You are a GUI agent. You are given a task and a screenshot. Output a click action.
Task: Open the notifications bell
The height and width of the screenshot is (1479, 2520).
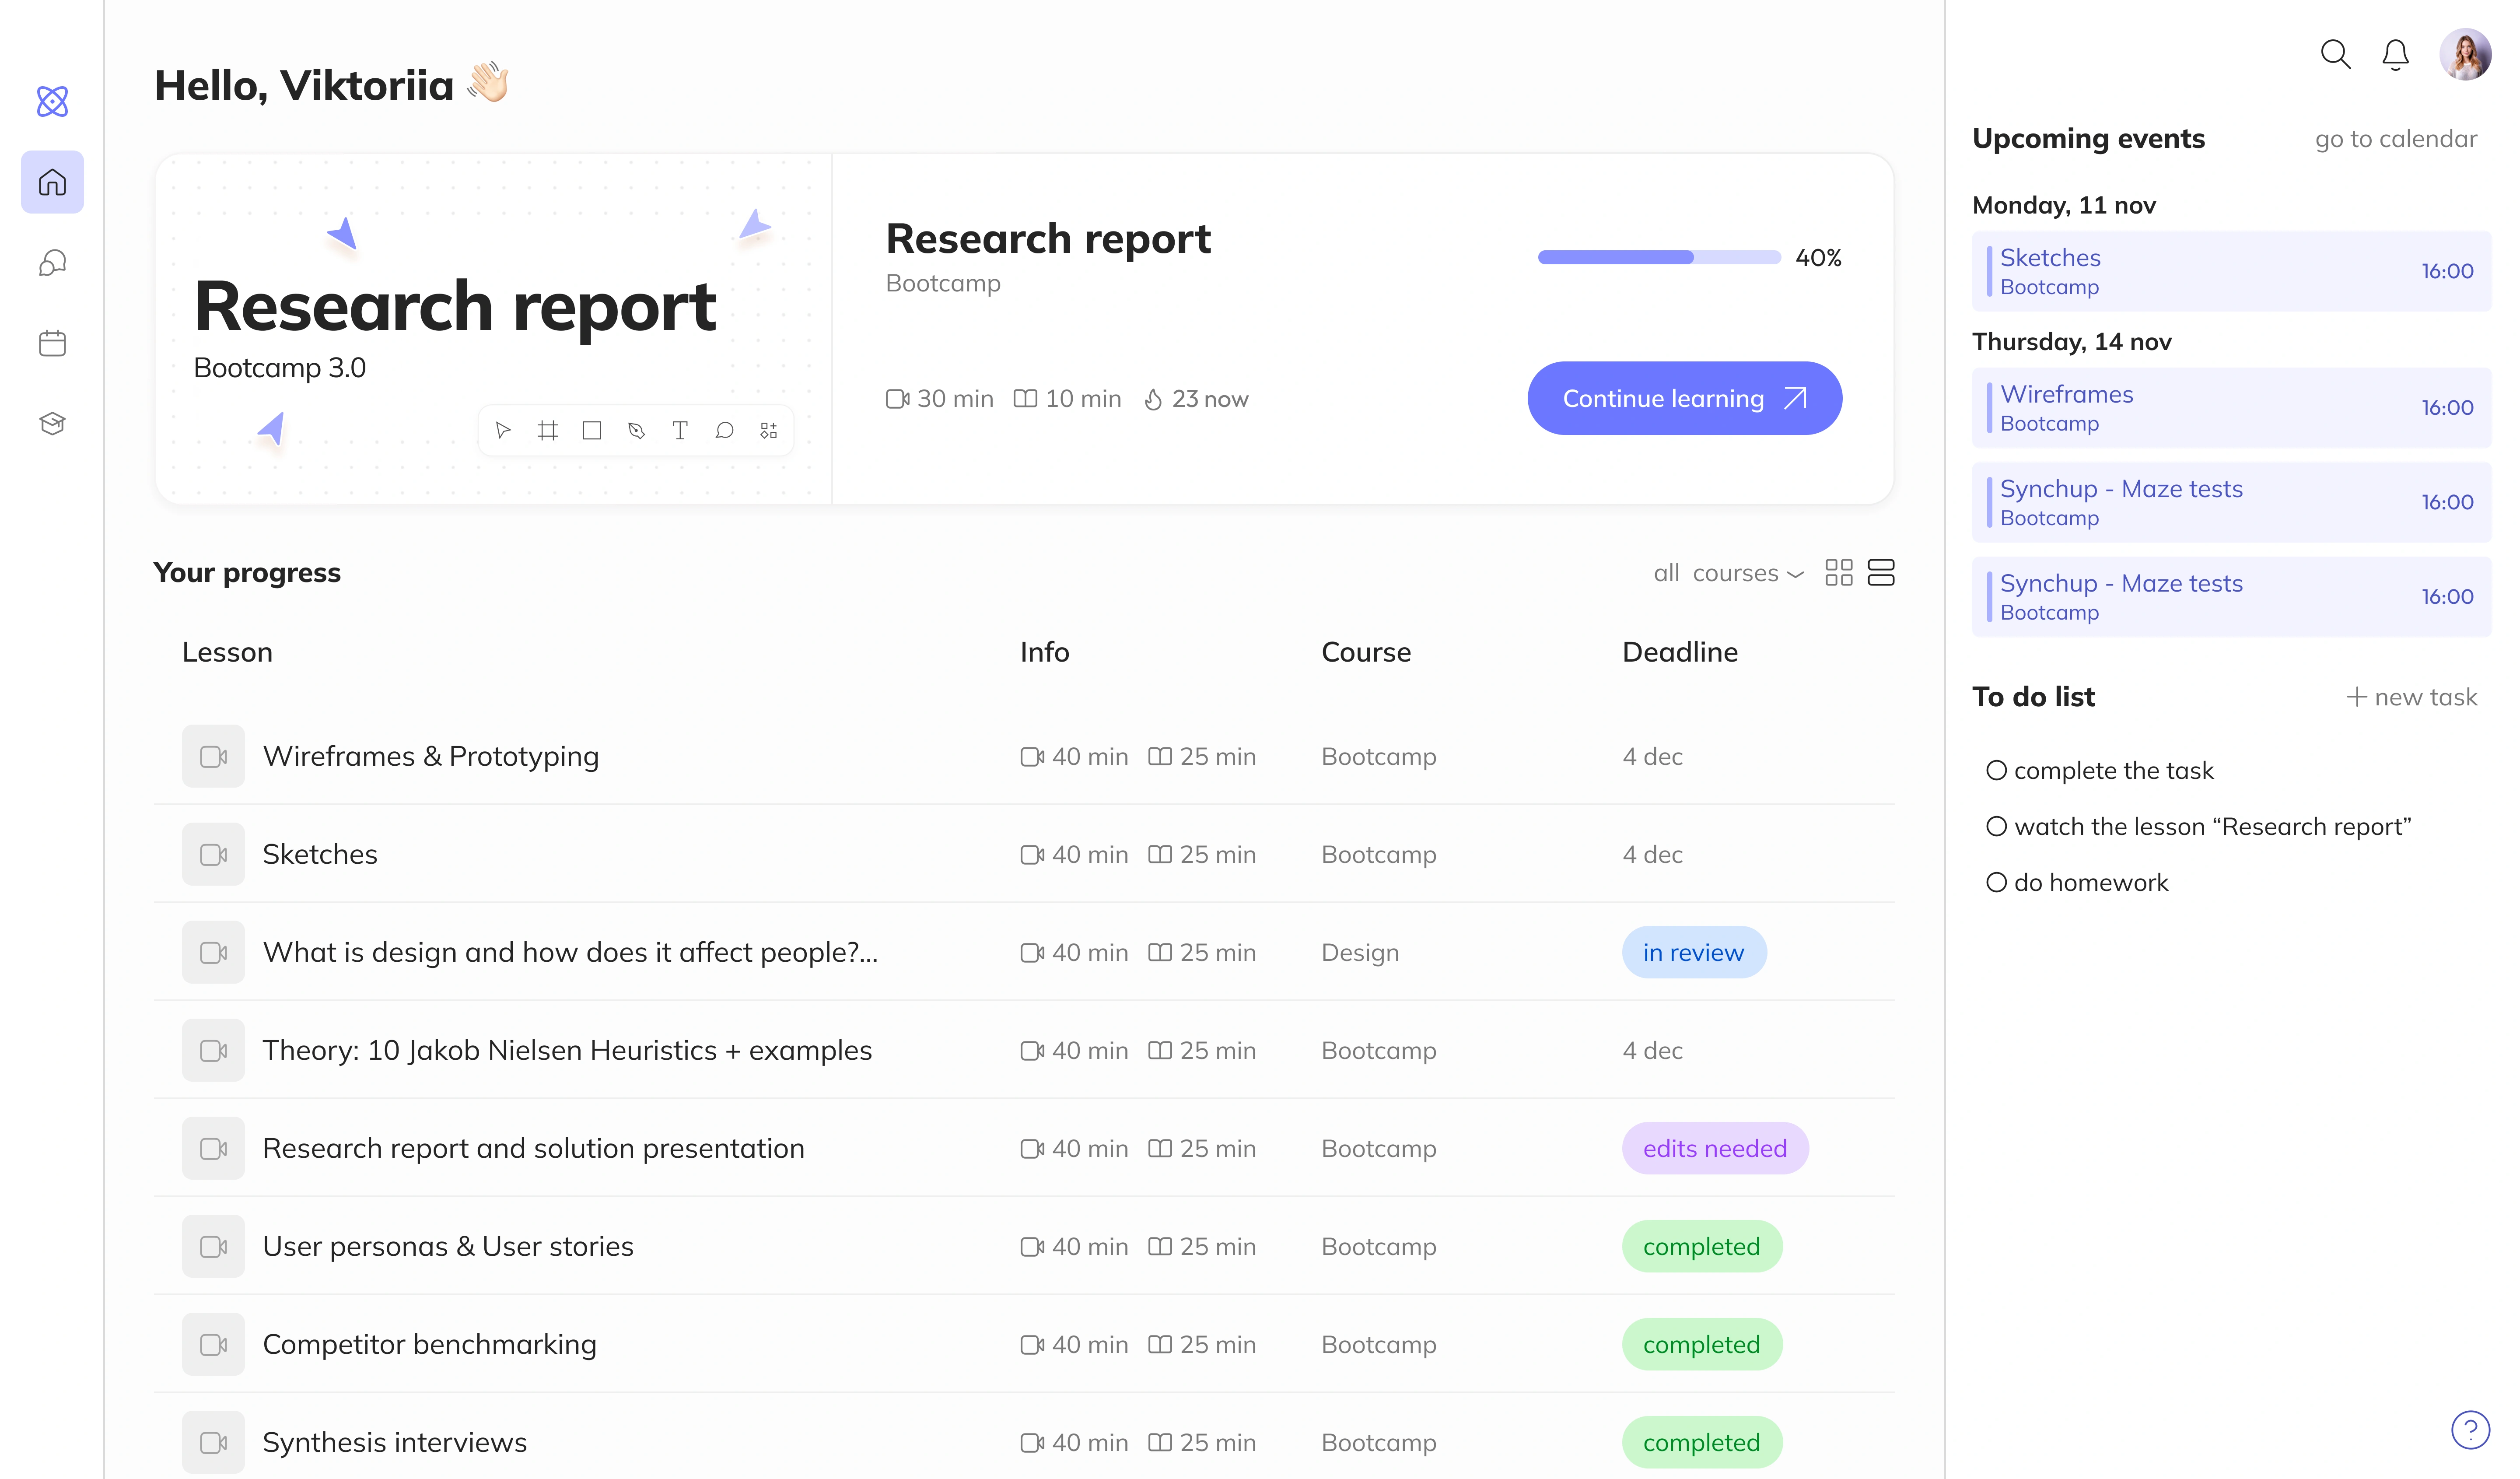[x=2395, y=54]
